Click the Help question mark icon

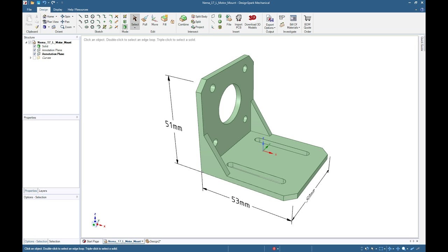422,9
